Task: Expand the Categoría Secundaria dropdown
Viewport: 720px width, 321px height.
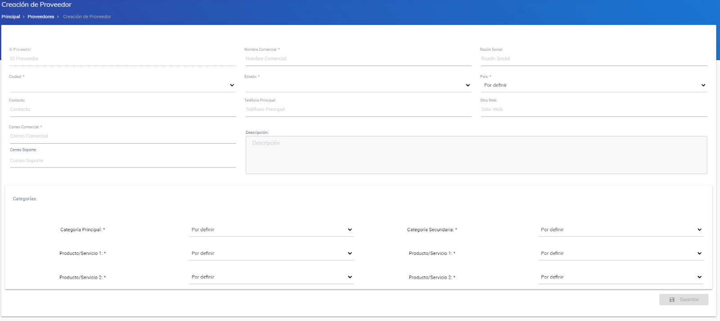Action: click(x=621, y=230)
